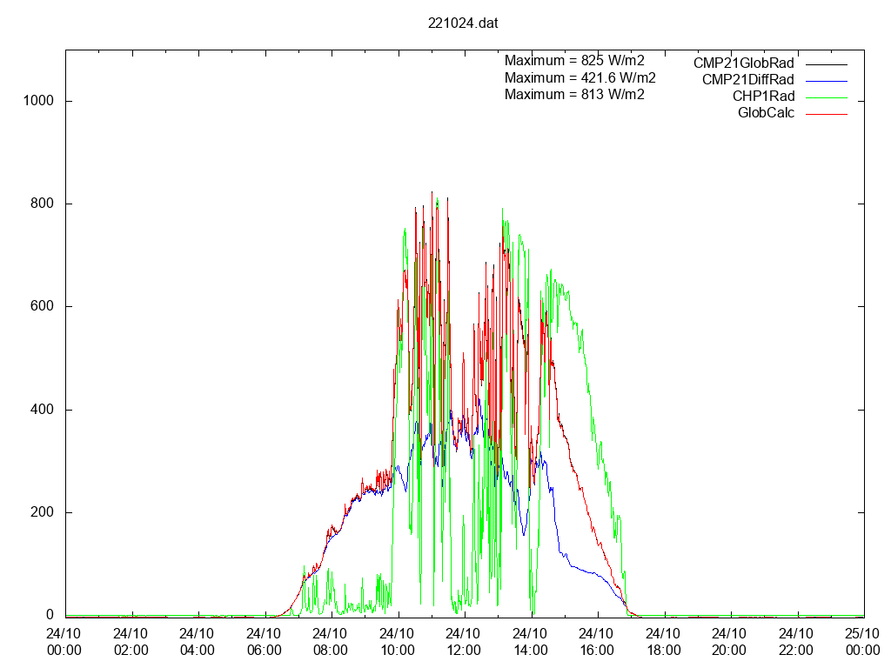Click the x-axis label 24/10 10:00
The width and height of the screenshot is (891, 668).
(397, 642)
